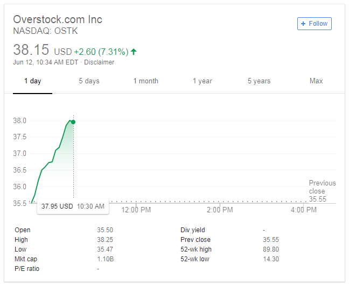Select the Max range tab
Image resolution: width=349 pixels, height=286 pixels.
pos(316,81)
